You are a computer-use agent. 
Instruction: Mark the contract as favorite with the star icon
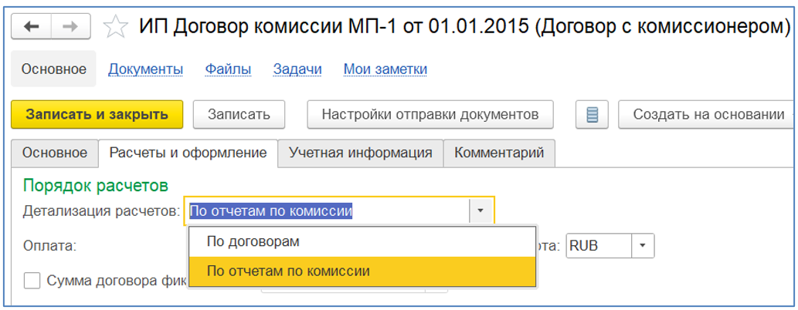tap(115, 27)
